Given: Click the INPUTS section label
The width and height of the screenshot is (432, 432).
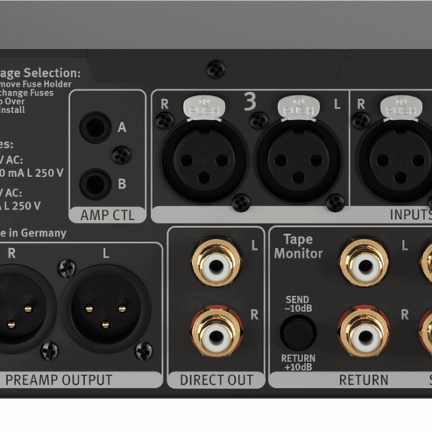Looking at the screenshot, I should 411,215.
